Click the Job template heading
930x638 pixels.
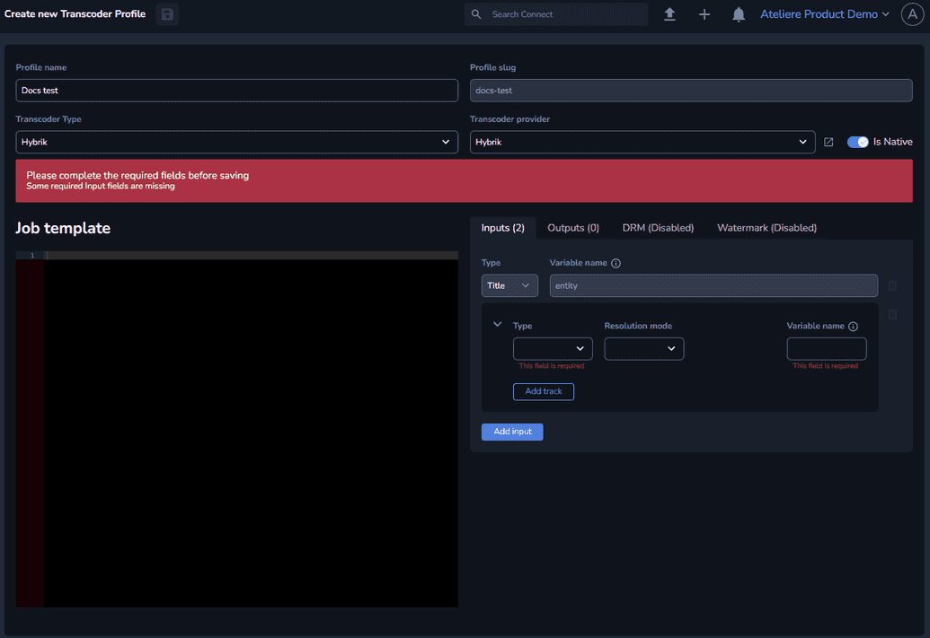coord(63,228)
